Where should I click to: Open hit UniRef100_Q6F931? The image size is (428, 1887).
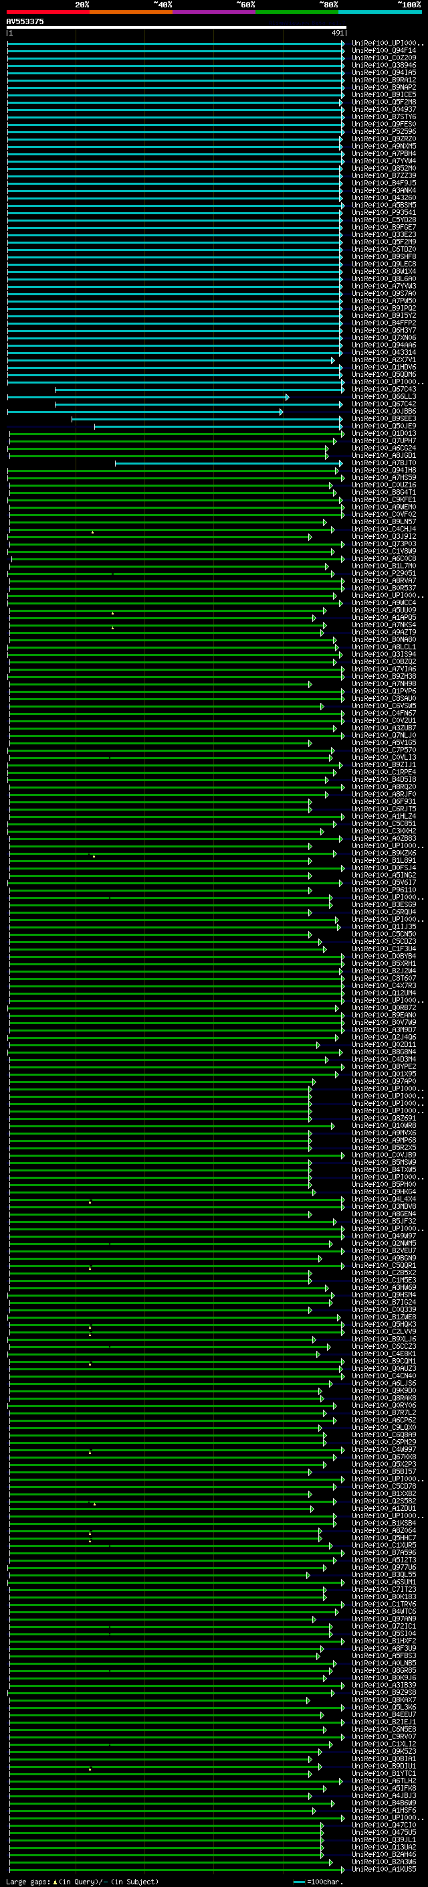(383, 801)
